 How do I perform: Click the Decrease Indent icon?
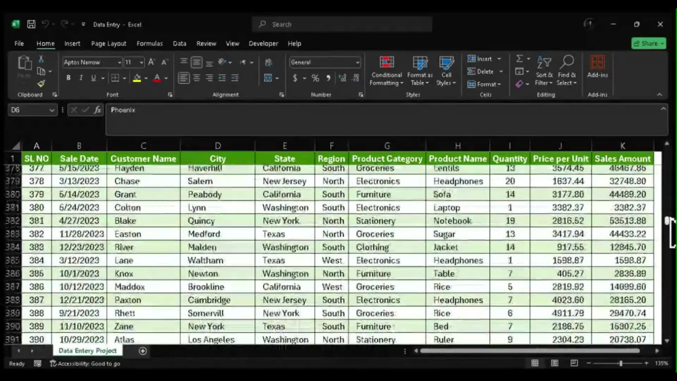[222, 78]
